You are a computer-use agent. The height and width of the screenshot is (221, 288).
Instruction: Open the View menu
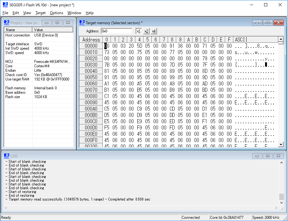click(x=27, y=13)
